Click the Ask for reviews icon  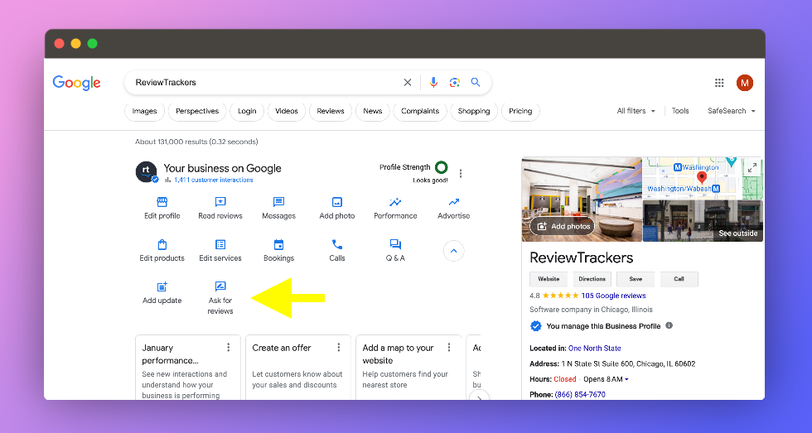click(x=220, y=286)
